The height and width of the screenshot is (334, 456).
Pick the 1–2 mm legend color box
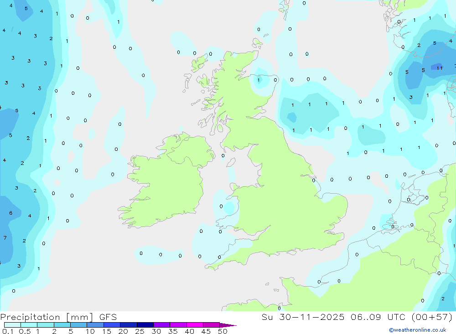pos(45,325)
